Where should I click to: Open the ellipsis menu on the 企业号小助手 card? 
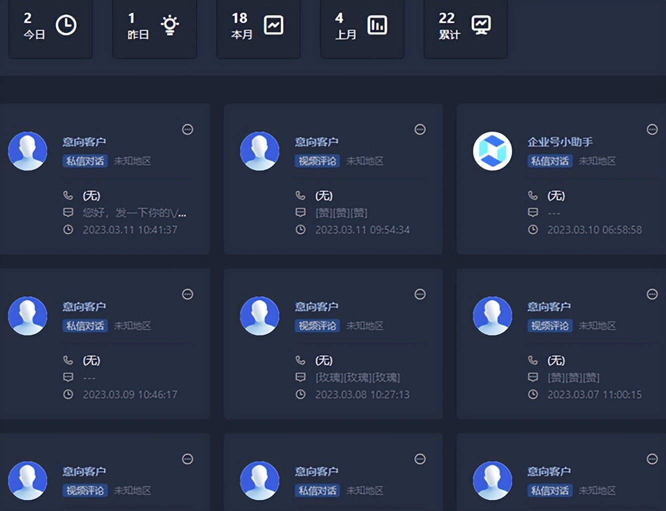pyautogui.click(x=652, y=129)
